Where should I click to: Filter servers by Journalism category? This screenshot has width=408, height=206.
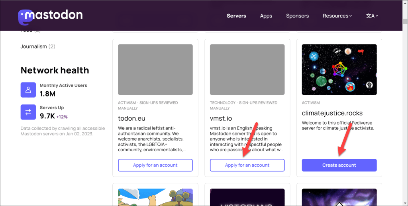38,46
